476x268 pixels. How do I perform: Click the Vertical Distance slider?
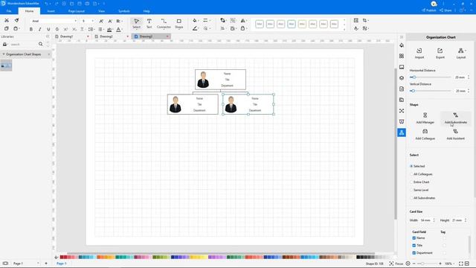[x=430, y=91]
